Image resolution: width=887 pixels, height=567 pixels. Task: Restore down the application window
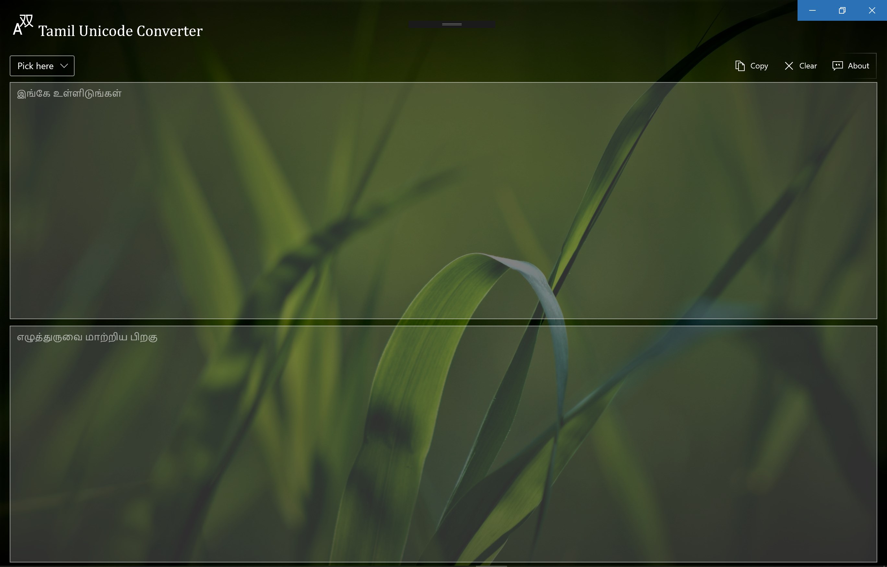pos(842,10)
